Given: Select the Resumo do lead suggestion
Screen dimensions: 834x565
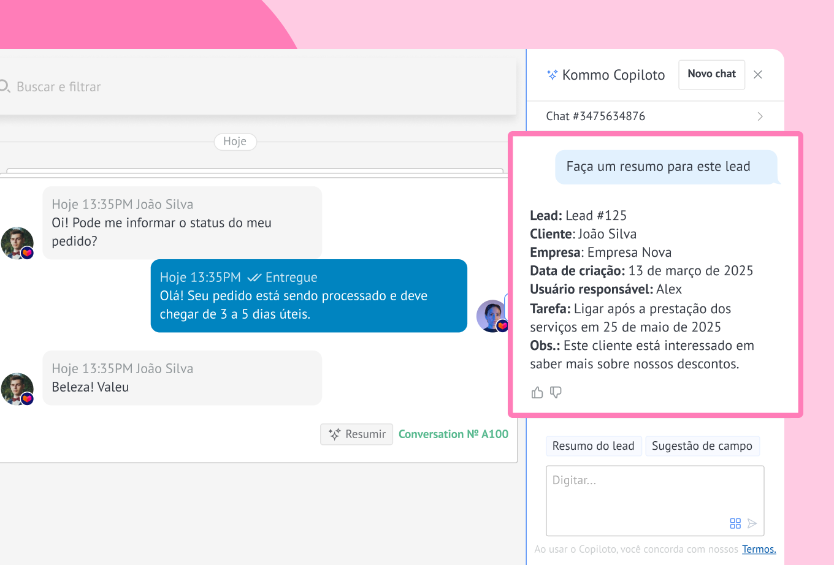Looking at the screenshot, I should (x=593, y=446).
